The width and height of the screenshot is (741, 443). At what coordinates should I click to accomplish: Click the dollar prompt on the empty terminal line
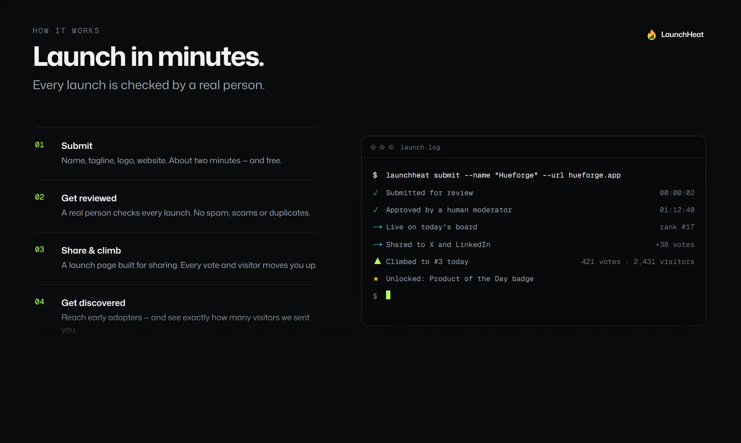click(375, 296)
